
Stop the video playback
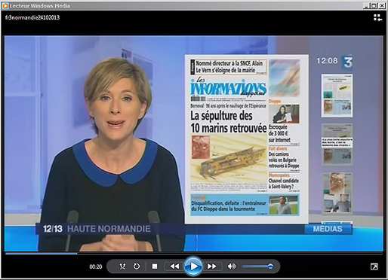[155, 266]
